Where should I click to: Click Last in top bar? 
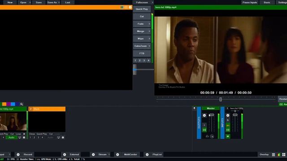[68, 2]
